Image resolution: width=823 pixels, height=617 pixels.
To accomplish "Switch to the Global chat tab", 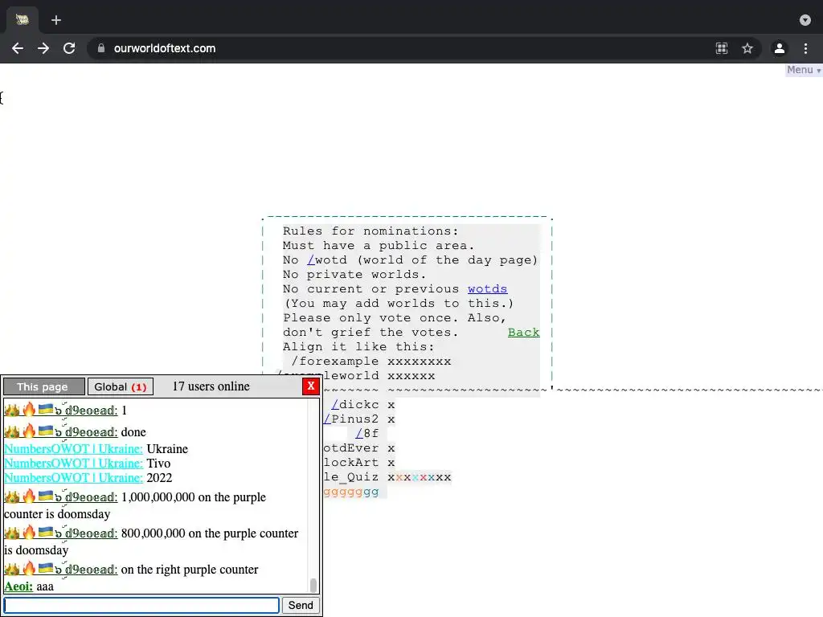I will pos(121,386).
